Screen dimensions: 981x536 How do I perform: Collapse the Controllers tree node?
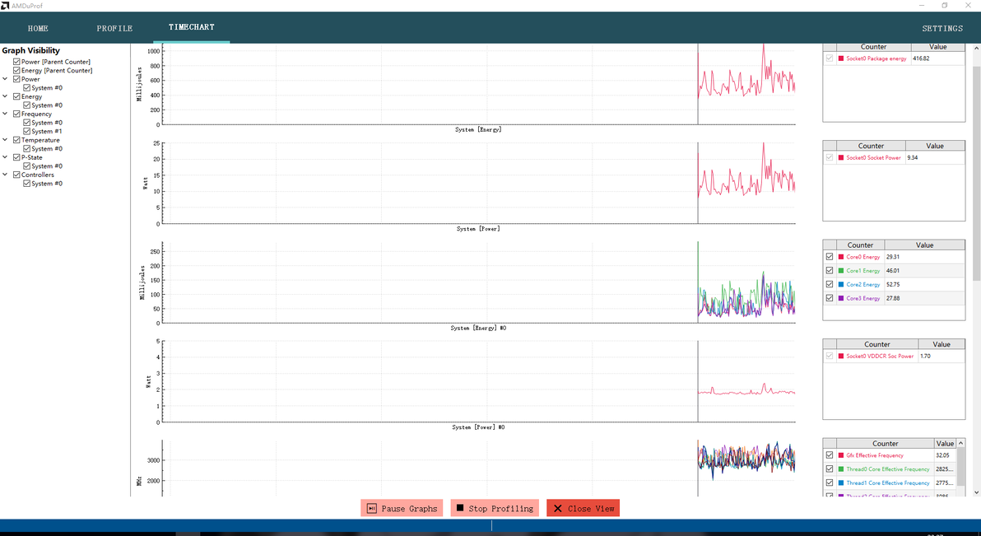click(x=5, y=175)
